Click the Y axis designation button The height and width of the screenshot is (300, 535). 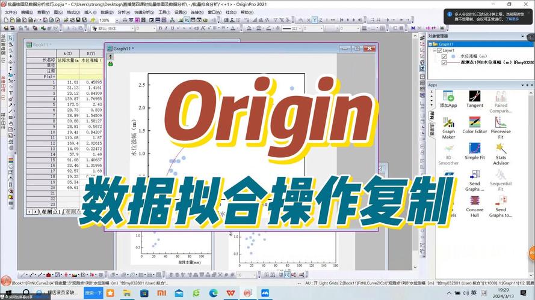coord(315,20)
